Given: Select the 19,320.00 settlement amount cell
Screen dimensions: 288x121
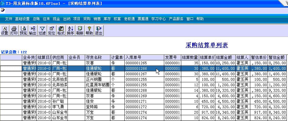Looking at the screenshot, I should [225, 91].
